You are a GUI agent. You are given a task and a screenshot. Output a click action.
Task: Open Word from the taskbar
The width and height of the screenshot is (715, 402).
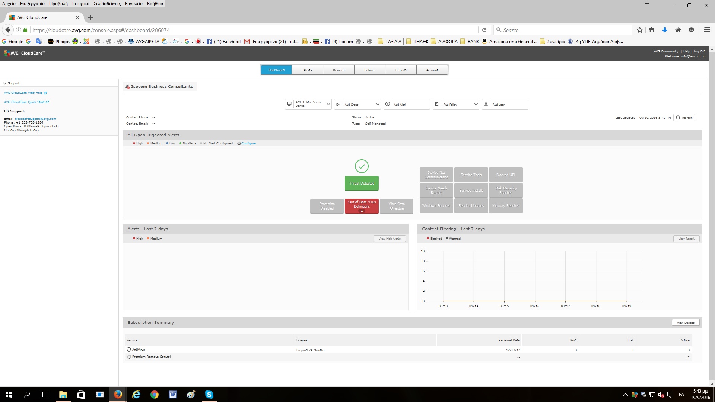[x=172, y=395]
